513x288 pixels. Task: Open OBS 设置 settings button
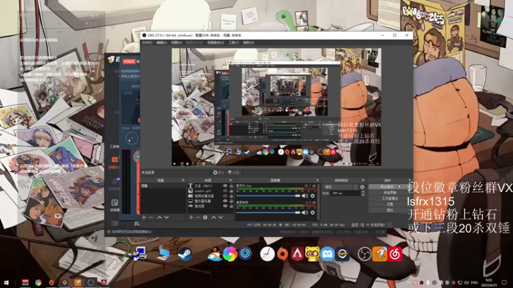[x=389, y=204]
